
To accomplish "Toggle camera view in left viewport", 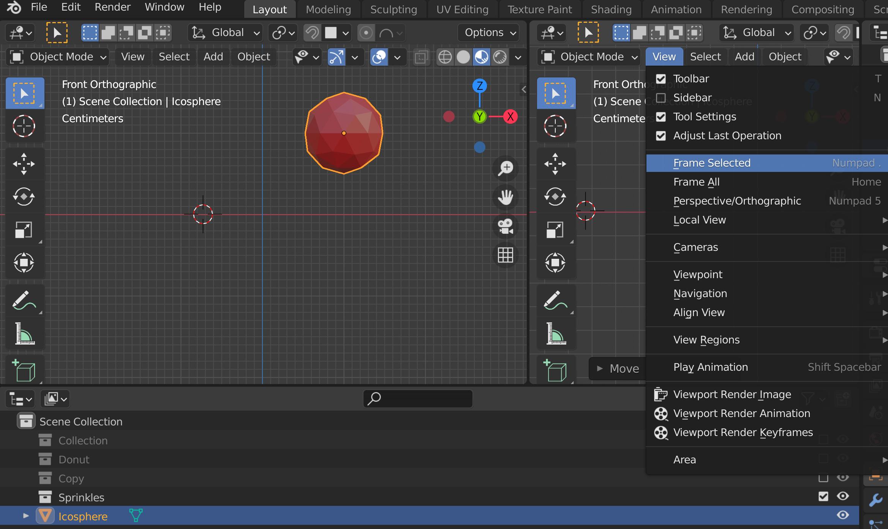I will pos(505,227).
